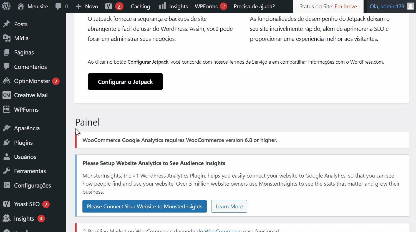Open the compartilhar informações link
Image resolution: width=416 pixels, height=232 pixels.
click(x=307, y=62)
